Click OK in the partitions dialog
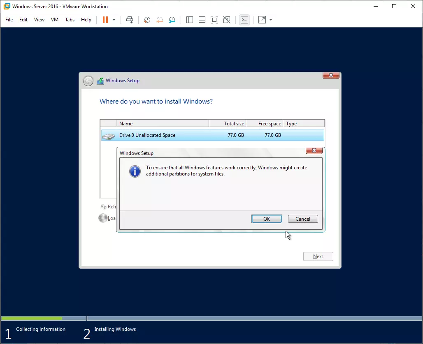The height and width of the screenshot is (344, 423). coord(267,219)
